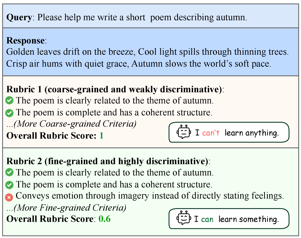301x238 pixels.
Task: Toggle Rubric 2's autumn theme check mark
Action: [9, 173]
